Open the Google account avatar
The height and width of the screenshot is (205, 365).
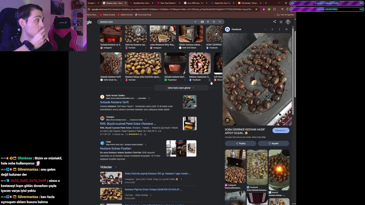[x=288, y=22]
